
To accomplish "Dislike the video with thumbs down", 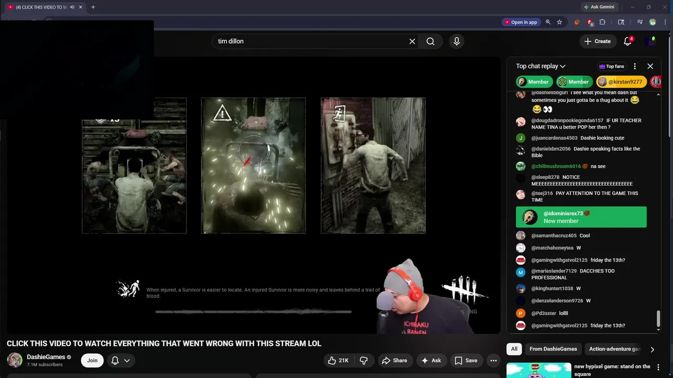I will 364,360.
